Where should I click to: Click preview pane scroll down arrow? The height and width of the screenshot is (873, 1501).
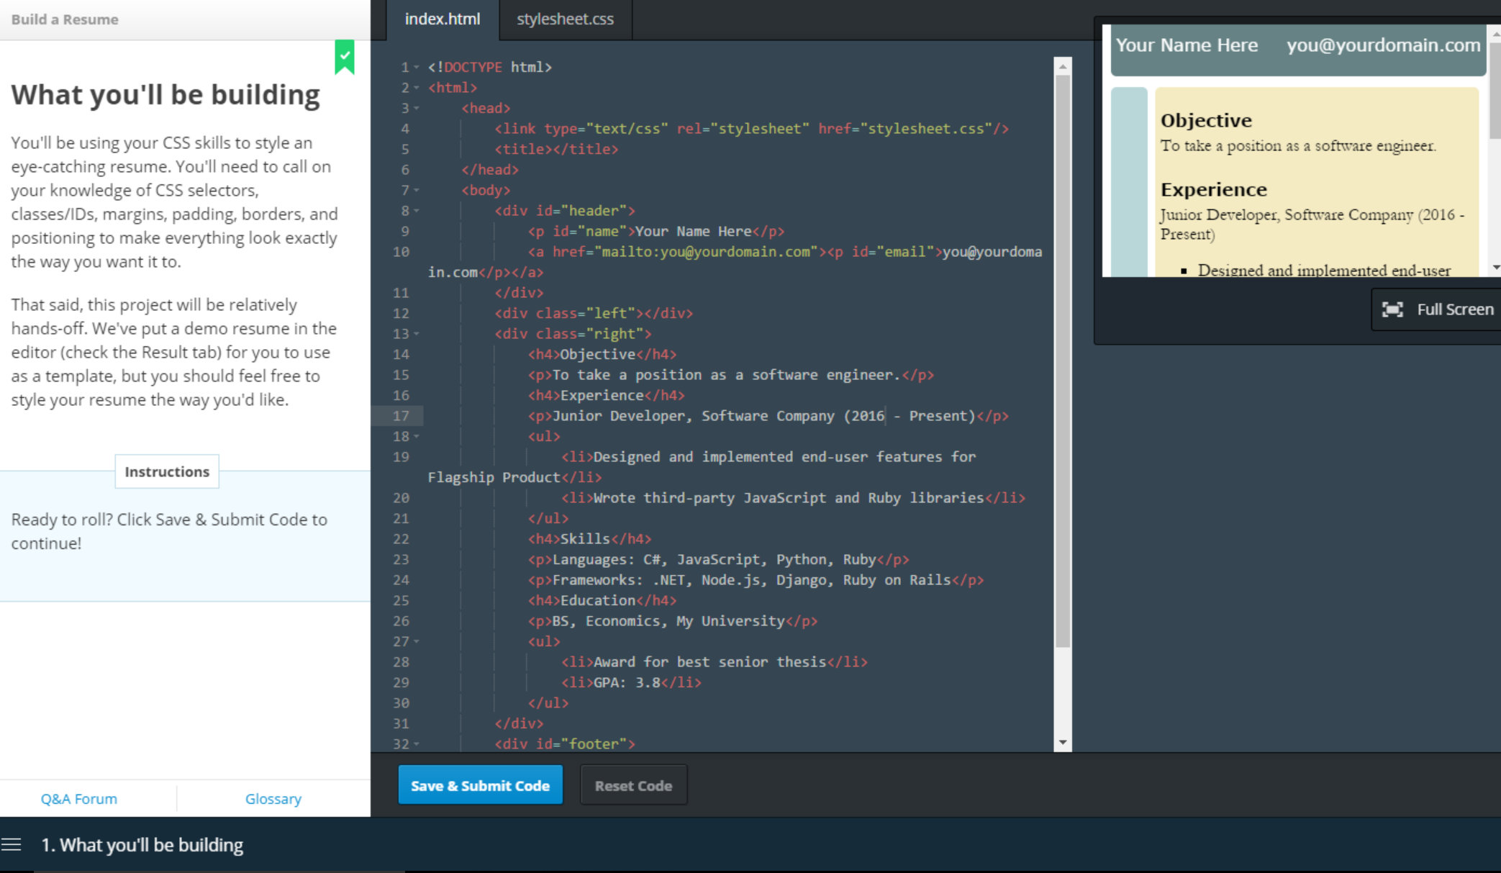(x=1496, y=268)
